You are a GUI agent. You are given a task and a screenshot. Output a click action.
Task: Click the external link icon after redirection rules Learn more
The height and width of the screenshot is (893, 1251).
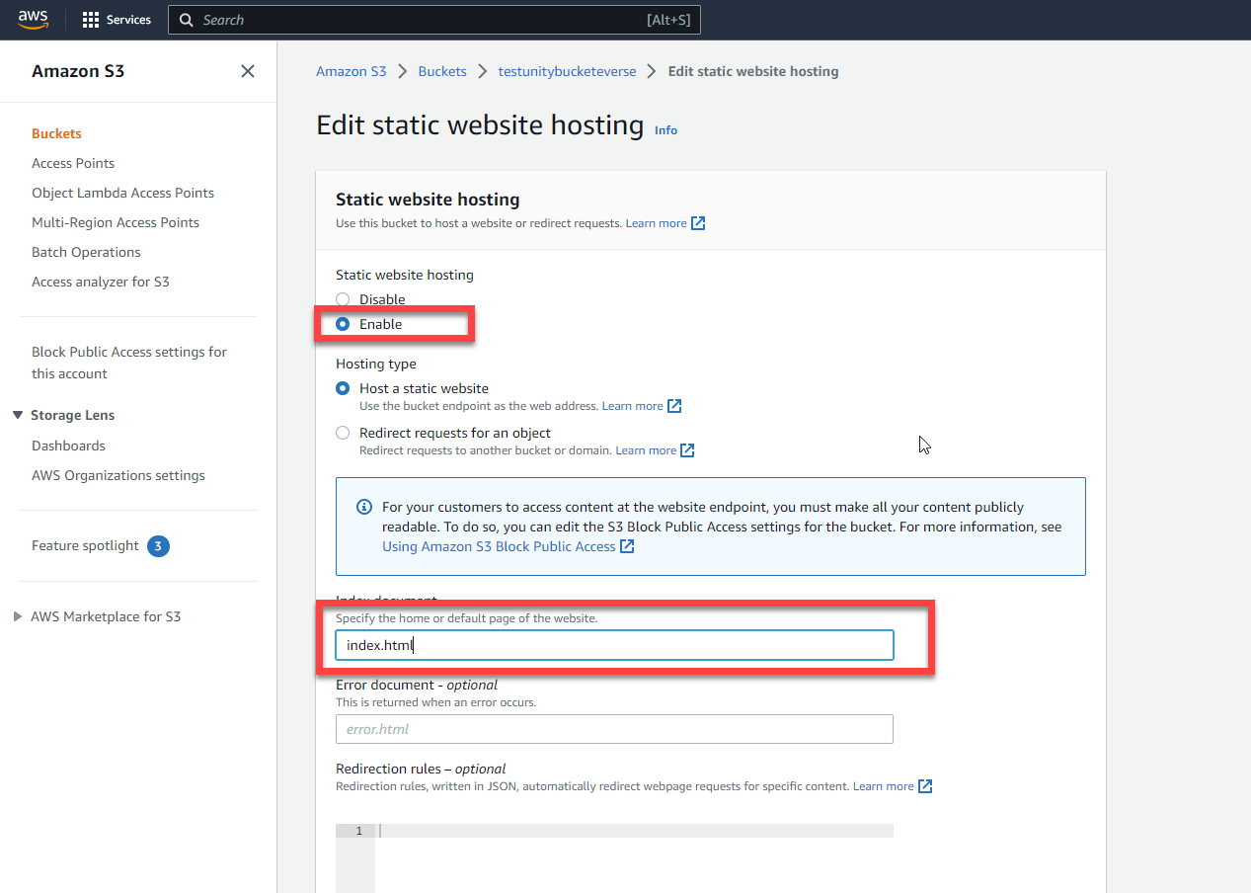pyautogui.click(x=925, y=785)
